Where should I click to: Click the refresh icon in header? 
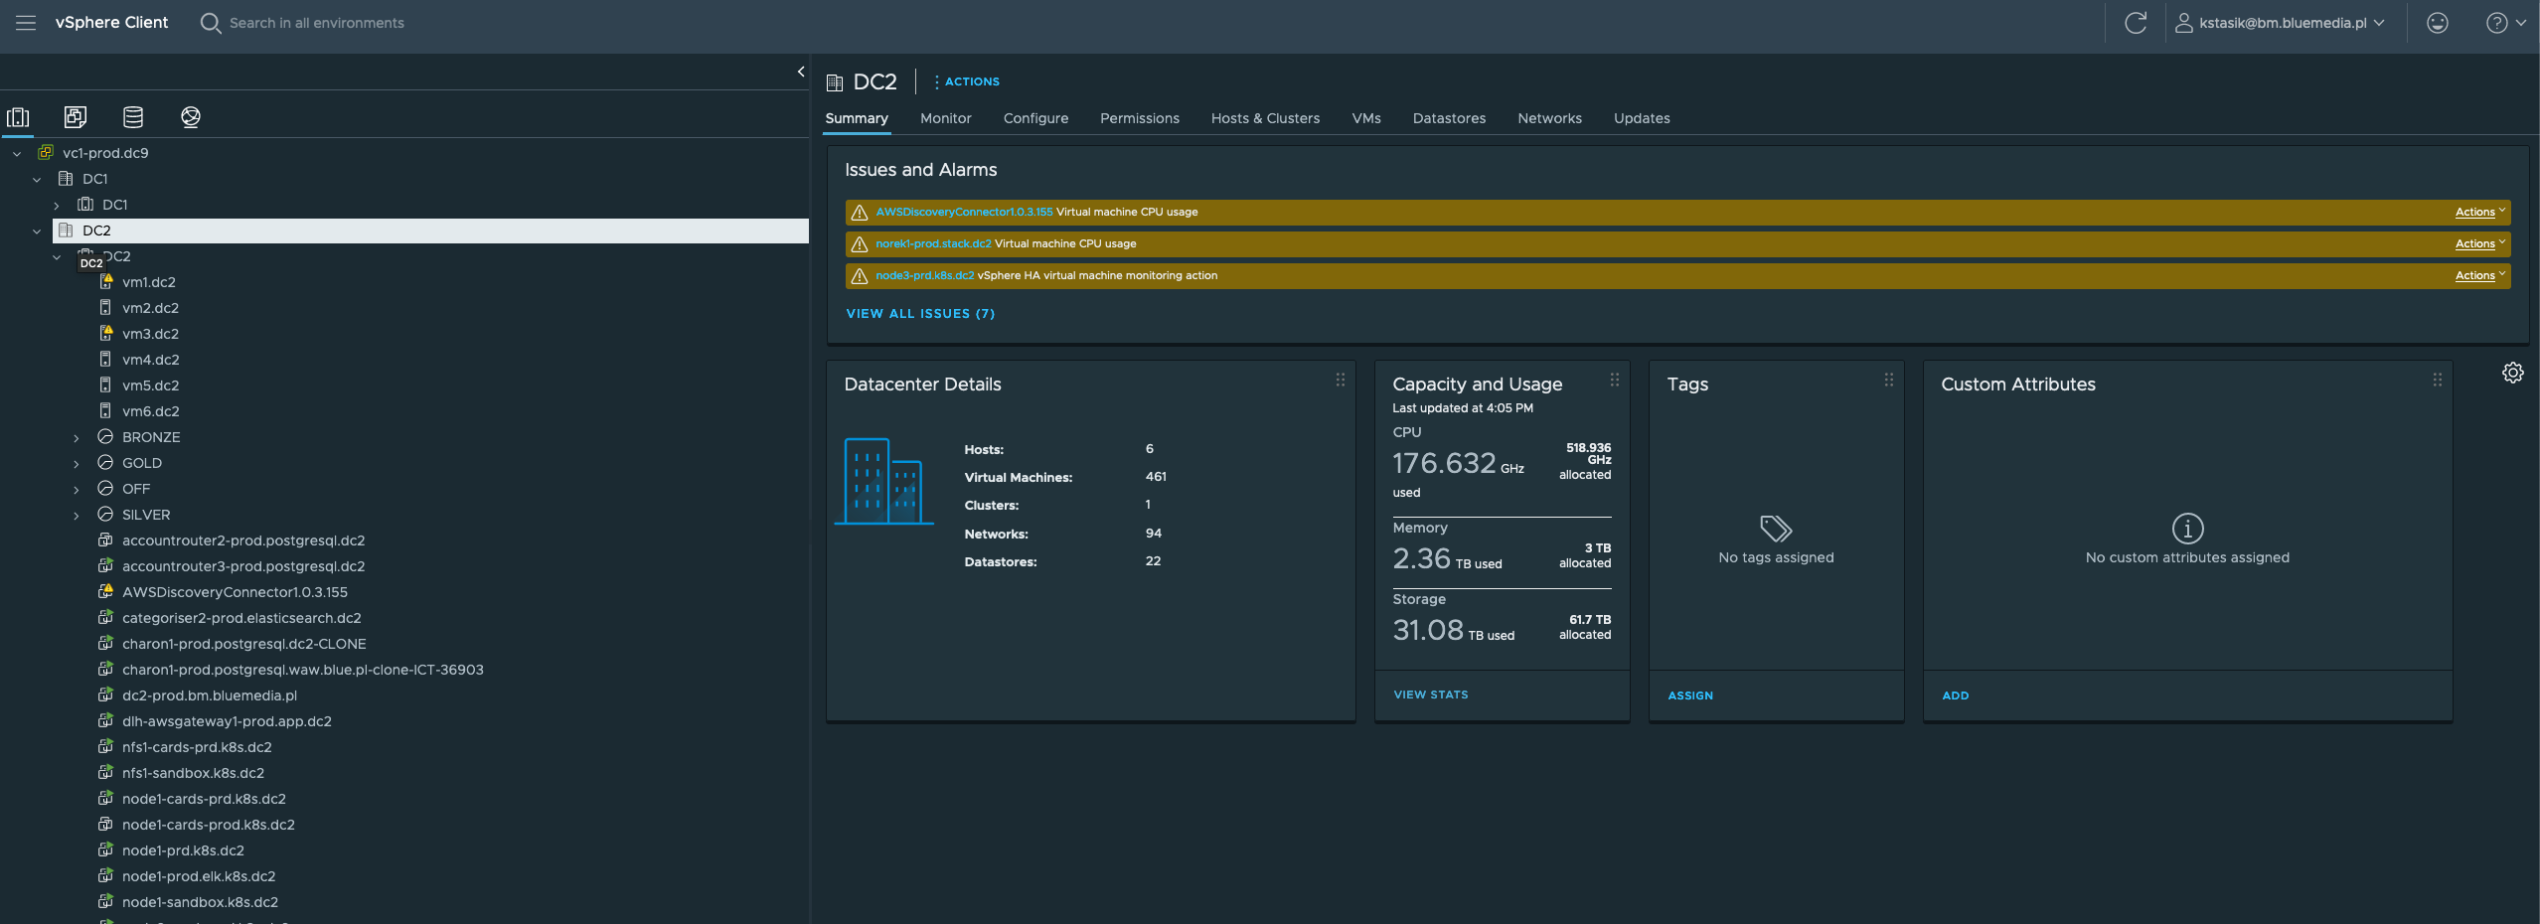point(2135,23)
